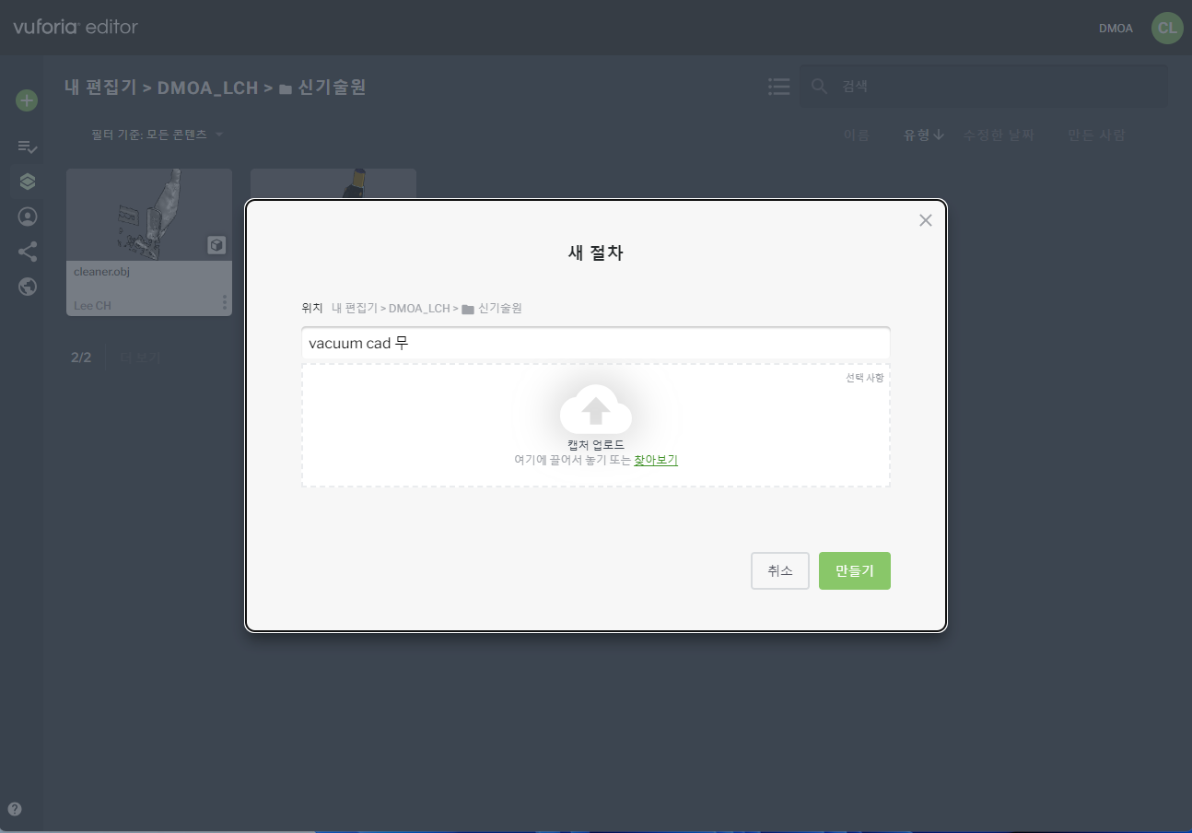Screen dimensions: 1192x833
Task: Open the CL user avatar menu
Action: 1167,28
